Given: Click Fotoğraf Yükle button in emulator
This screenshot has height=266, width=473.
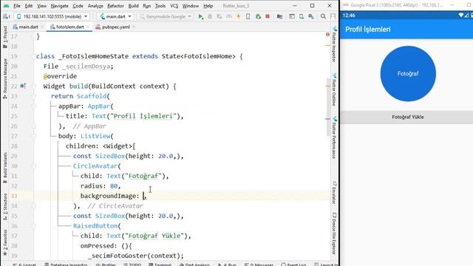Looking at the screenshot, I should [x=407, y=117].
